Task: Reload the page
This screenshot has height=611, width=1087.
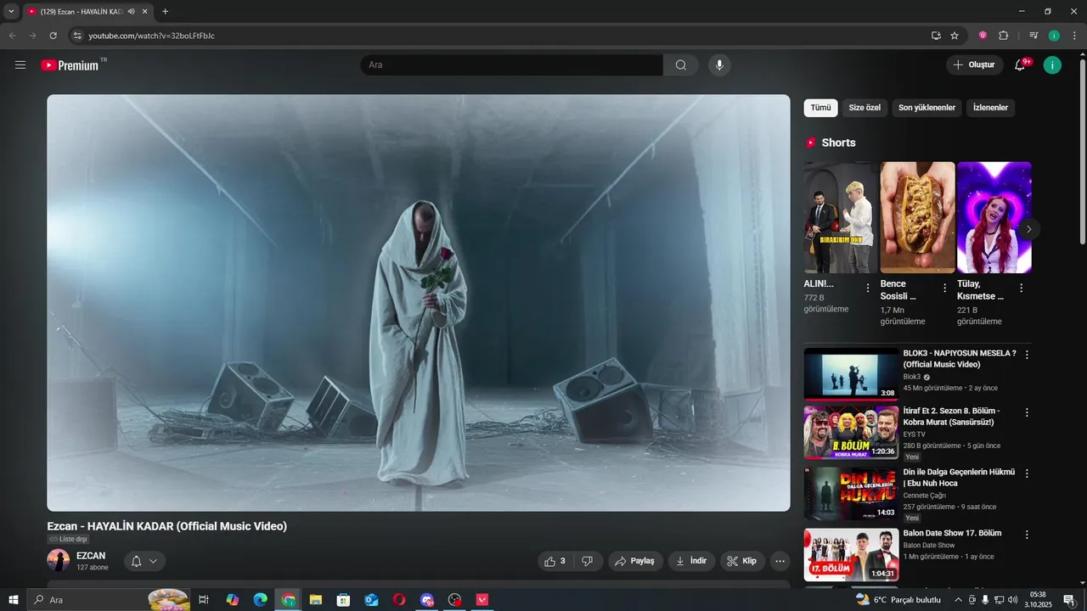Action: [x=53, y=36]
